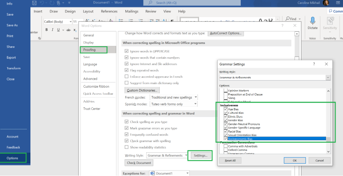The image size is (343, 176).
Task: Open French modes dropdown
Action: coord(196,97)
